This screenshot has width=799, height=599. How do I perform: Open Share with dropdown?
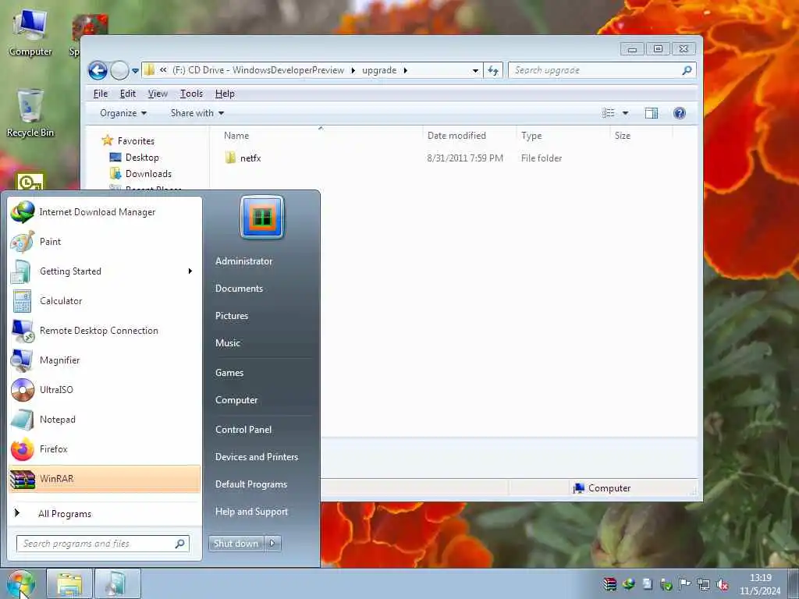[x=197, y=113]
